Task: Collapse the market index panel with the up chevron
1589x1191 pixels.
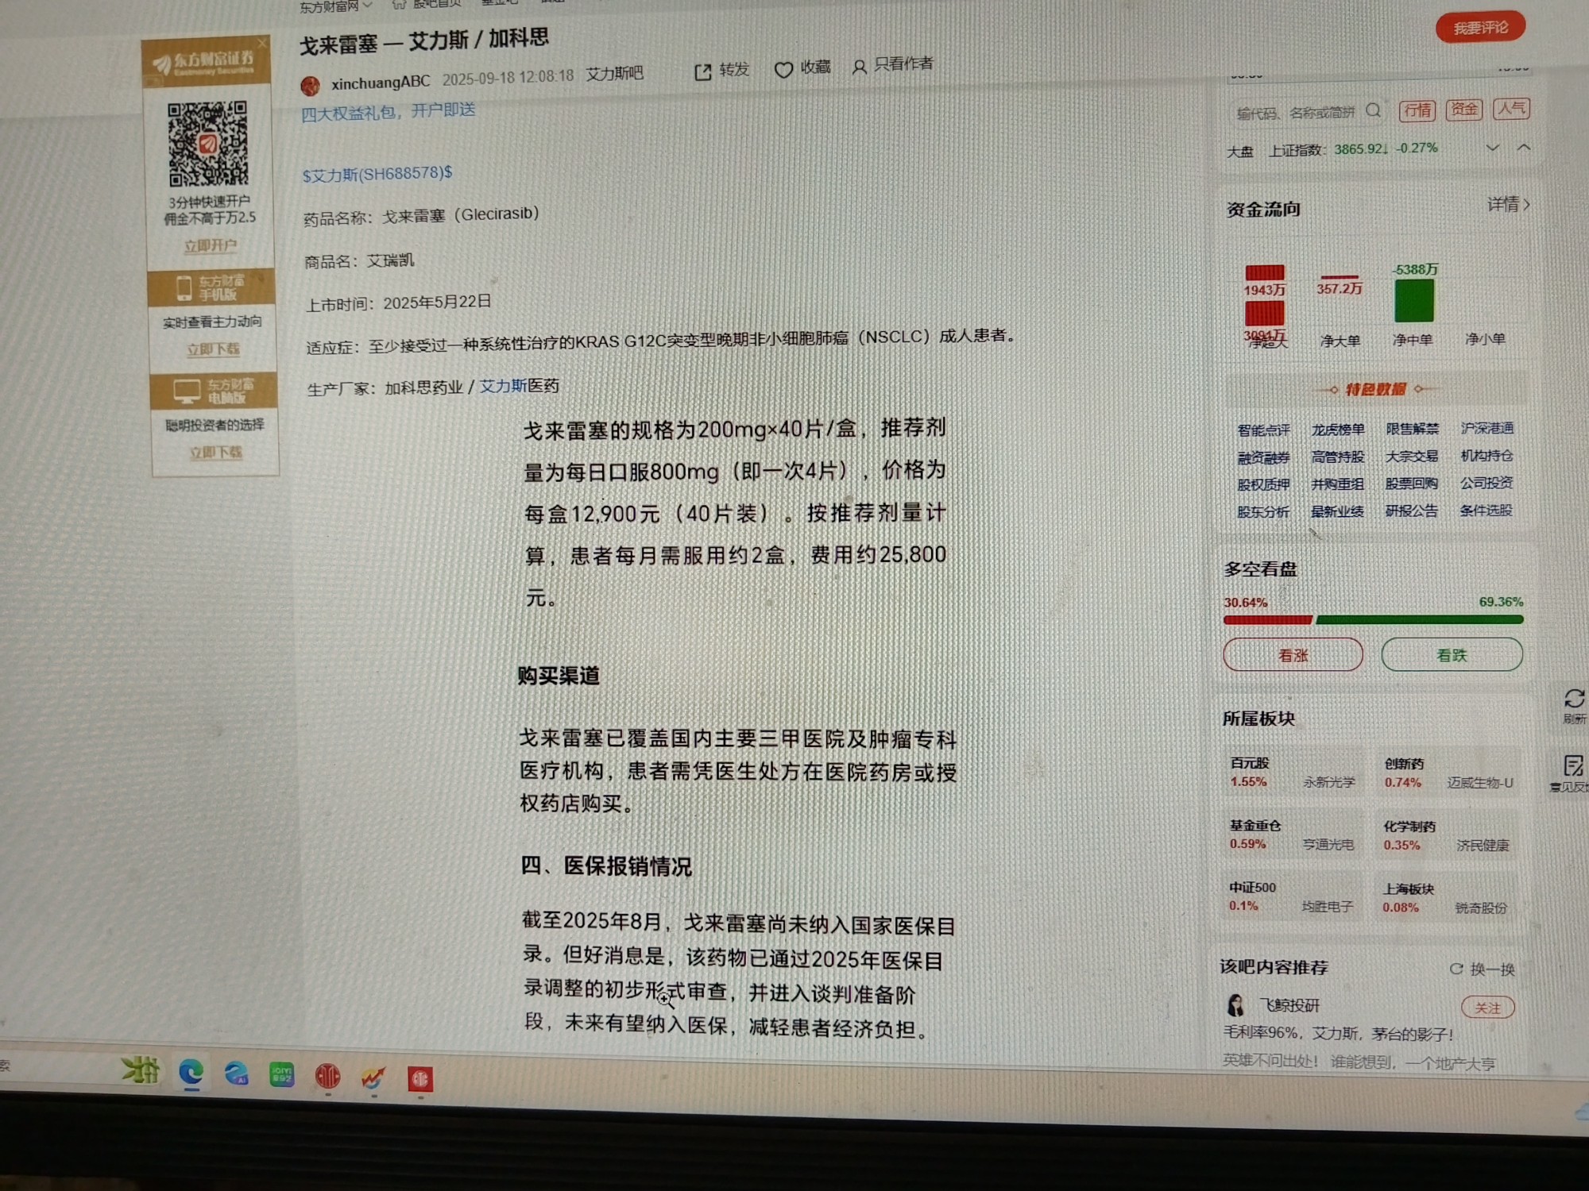Action: coord(1523,148)
